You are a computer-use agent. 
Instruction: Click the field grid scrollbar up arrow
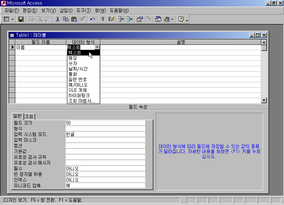click(x=264, y=42)
